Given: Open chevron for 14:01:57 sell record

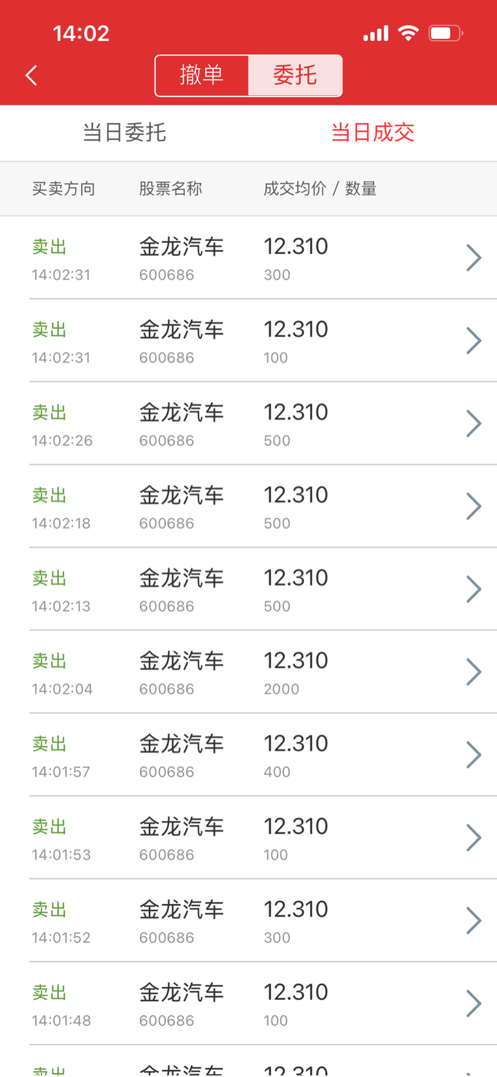Looking at the screenshot, I should coord(474,755).
